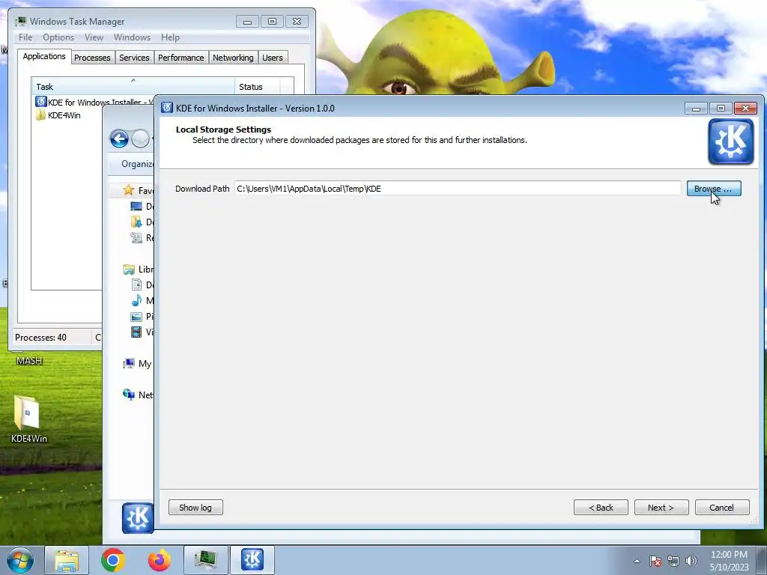Select Documents library icon
Screen dimensions: 767x575
(x=136, y=285)
